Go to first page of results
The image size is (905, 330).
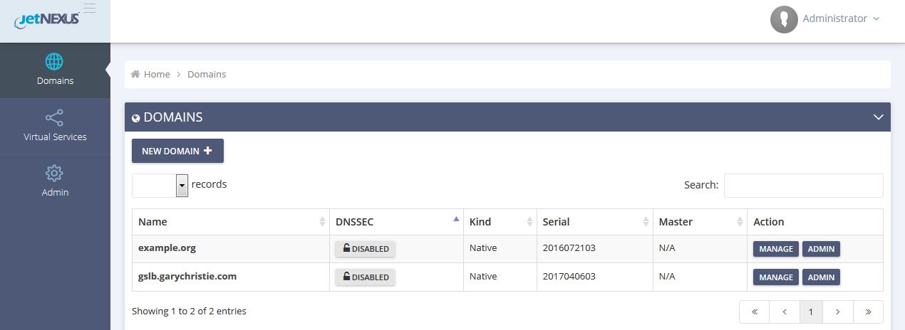tap(754, 312)
